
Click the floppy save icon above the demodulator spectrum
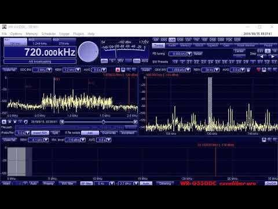[x=264, y=70]
